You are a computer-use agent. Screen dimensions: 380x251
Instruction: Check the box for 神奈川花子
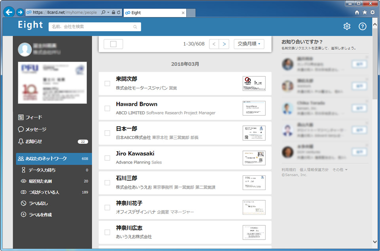click(x=107, y=207)
